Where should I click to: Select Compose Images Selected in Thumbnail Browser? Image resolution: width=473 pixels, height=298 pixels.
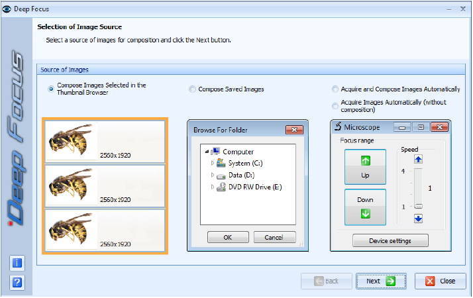51,89
